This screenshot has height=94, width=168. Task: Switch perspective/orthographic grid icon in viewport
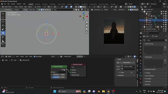pyautogui.click(x=87, y=32)
